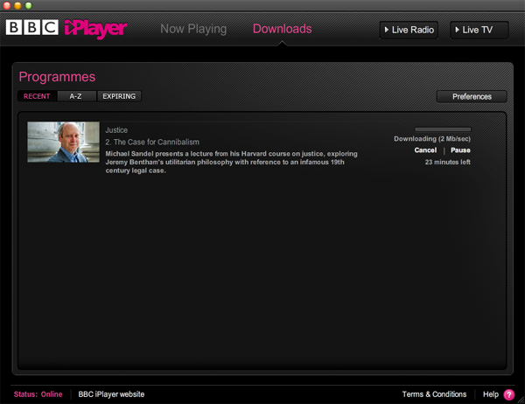
Task: Click the BBC logo
Action: [32, 27]
